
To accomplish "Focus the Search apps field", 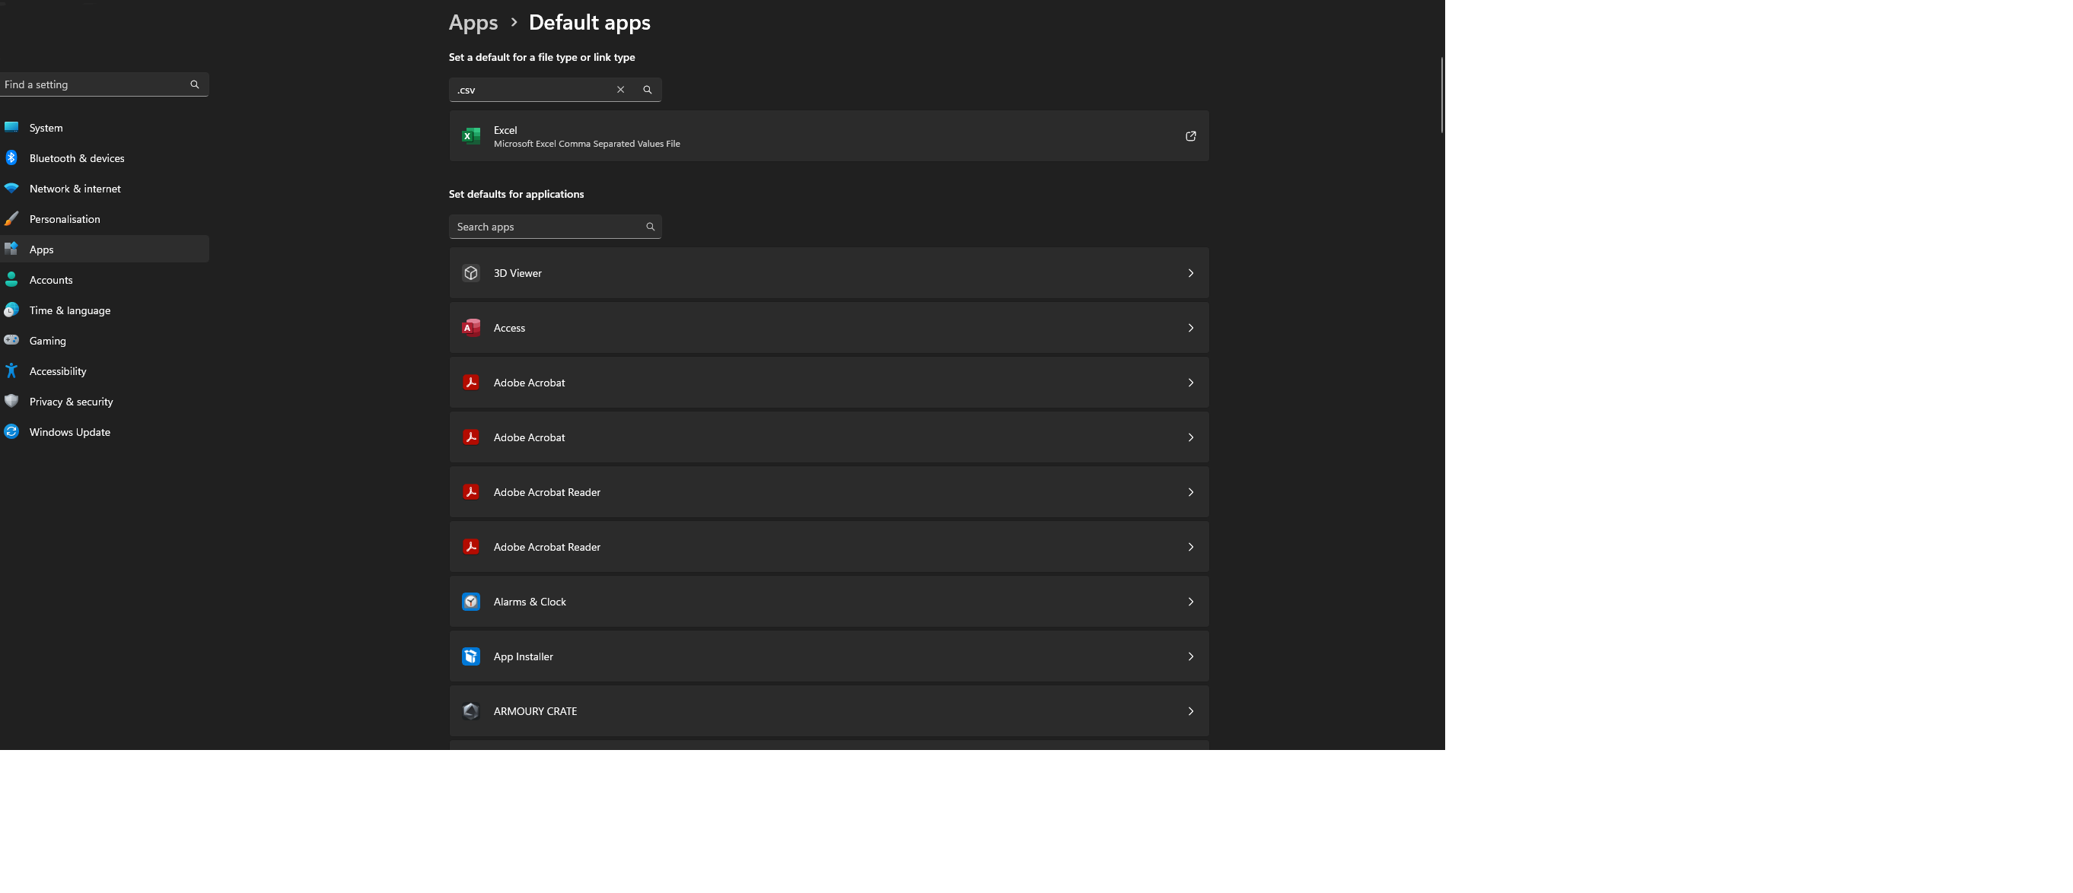I will 547,227.
